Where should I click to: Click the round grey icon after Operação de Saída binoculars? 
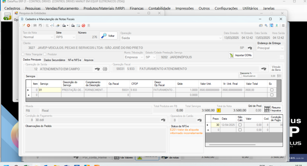pos(105,69)
